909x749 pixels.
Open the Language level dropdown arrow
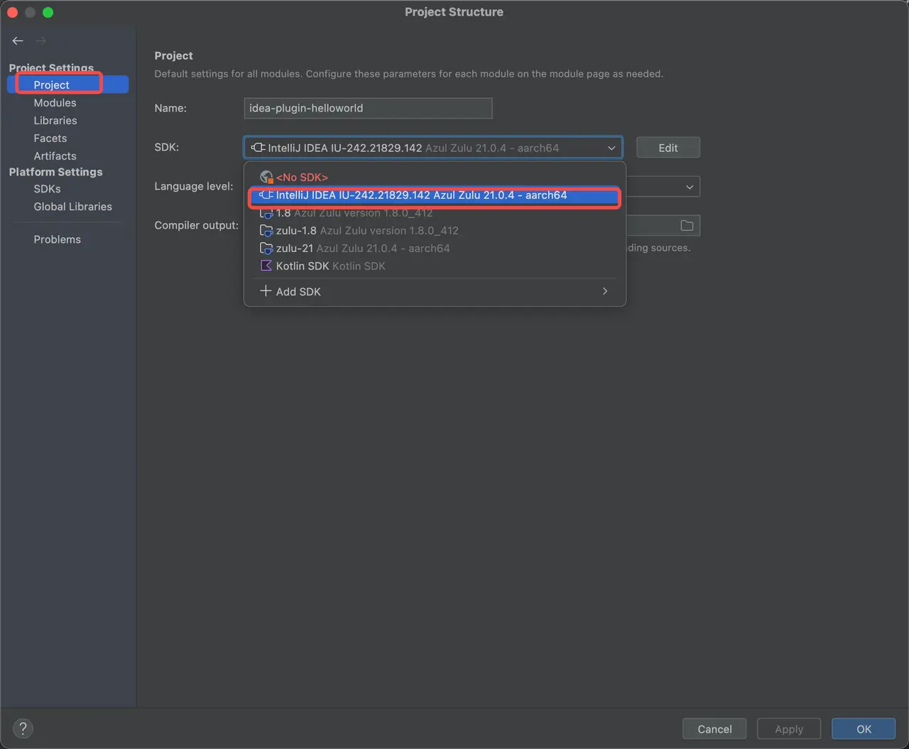[690, 187]
